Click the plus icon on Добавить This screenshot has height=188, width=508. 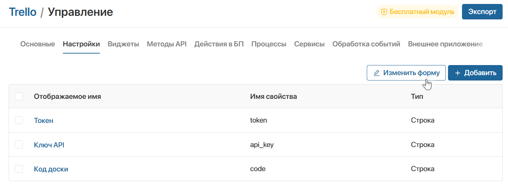coord(458,73)
